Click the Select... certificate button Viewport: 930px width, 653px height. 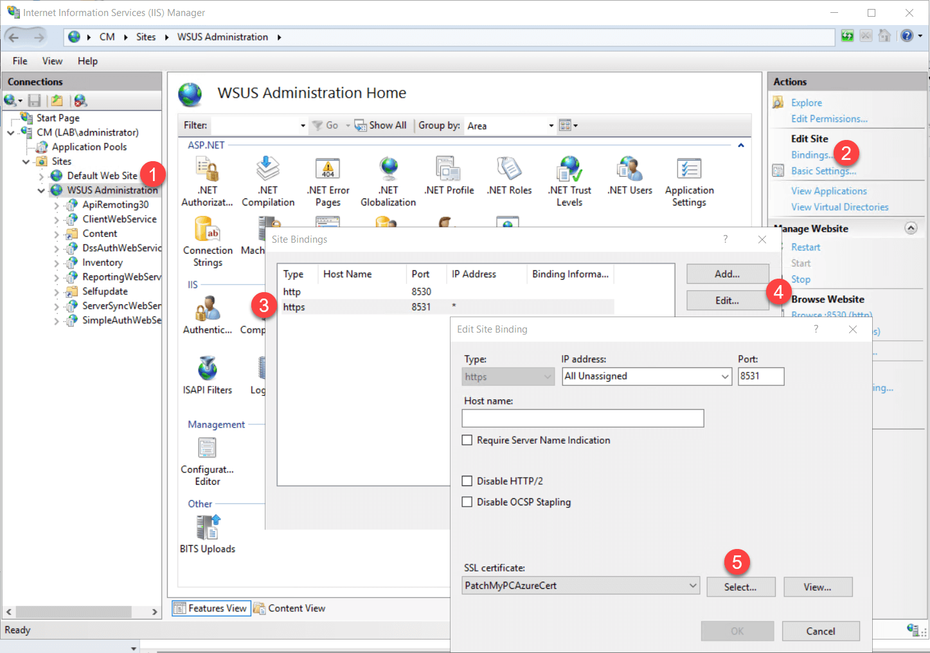(x=740, y=587)
